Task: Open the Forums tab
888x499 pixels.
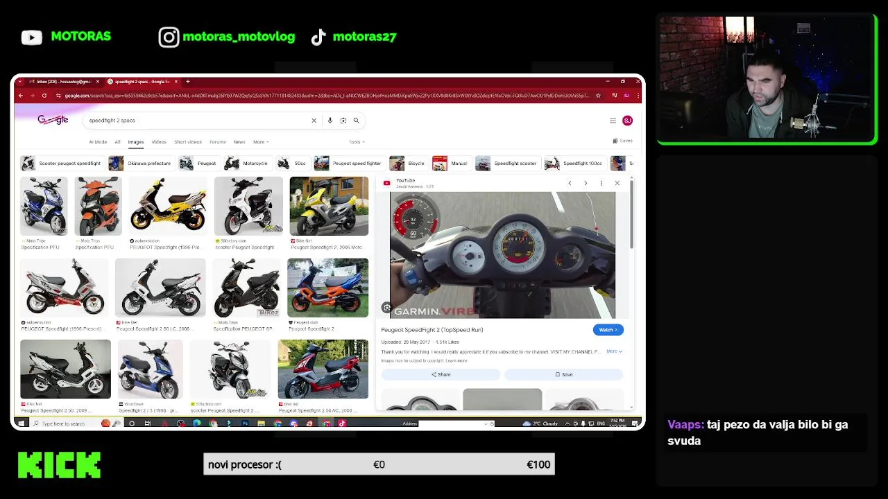Action: [218, 142]
